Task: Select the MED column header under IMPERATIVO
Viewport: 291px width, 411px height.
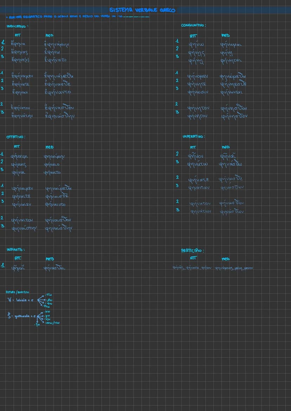Action: [x=225, y=147]
